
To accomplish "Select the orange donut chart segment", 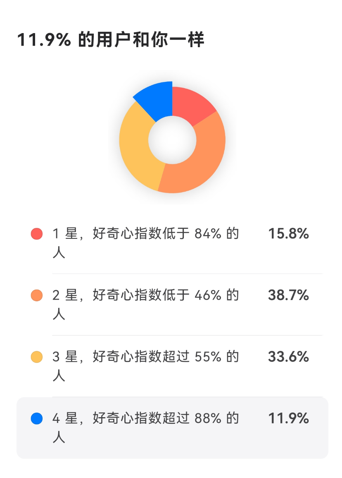I will tap(198, 161).
